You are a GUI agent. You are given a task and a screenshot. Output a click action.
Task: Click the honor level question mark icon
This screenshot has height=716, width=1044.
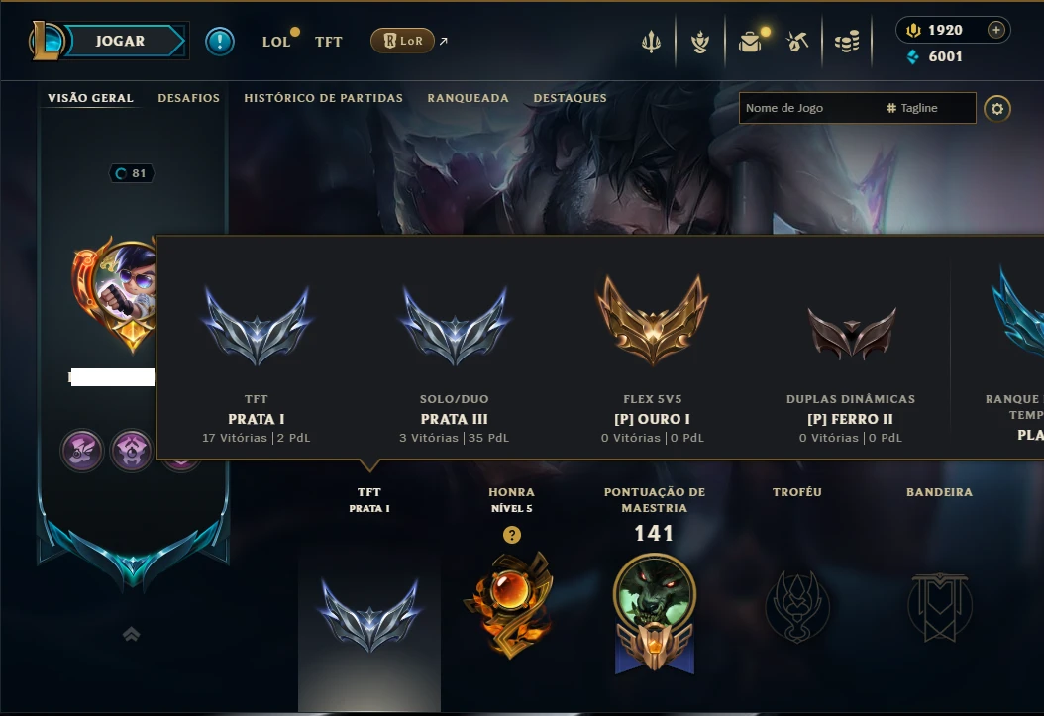[x=511, y=535]
